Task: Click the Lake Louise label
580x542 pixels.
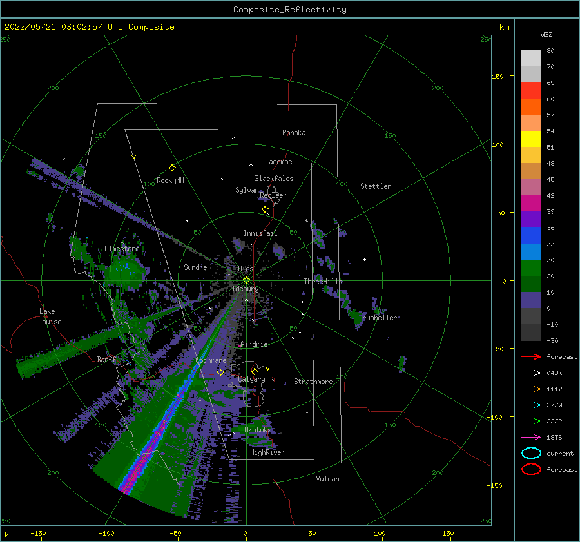Action: 50,316
